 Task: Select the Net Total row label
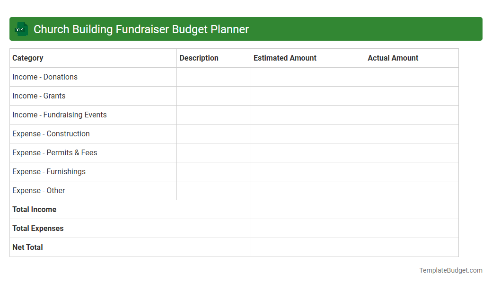[27, 247]
